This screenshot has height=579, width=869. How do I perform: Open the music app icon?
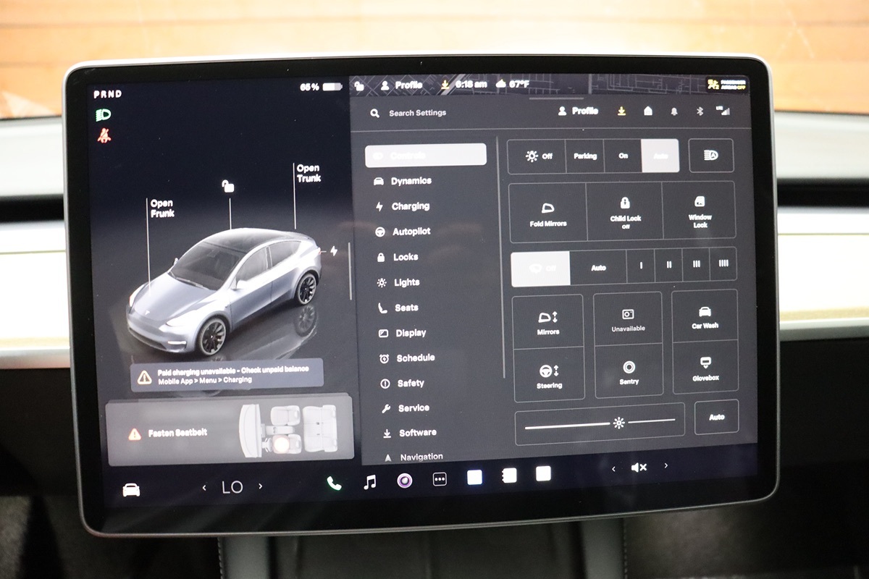(x=370, y=482)
